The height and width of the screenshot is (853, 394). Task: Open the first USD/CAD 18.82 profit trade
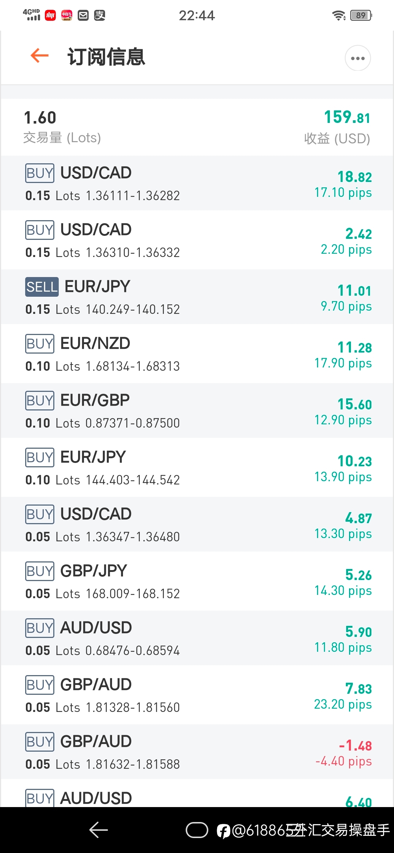click(197, 183)
